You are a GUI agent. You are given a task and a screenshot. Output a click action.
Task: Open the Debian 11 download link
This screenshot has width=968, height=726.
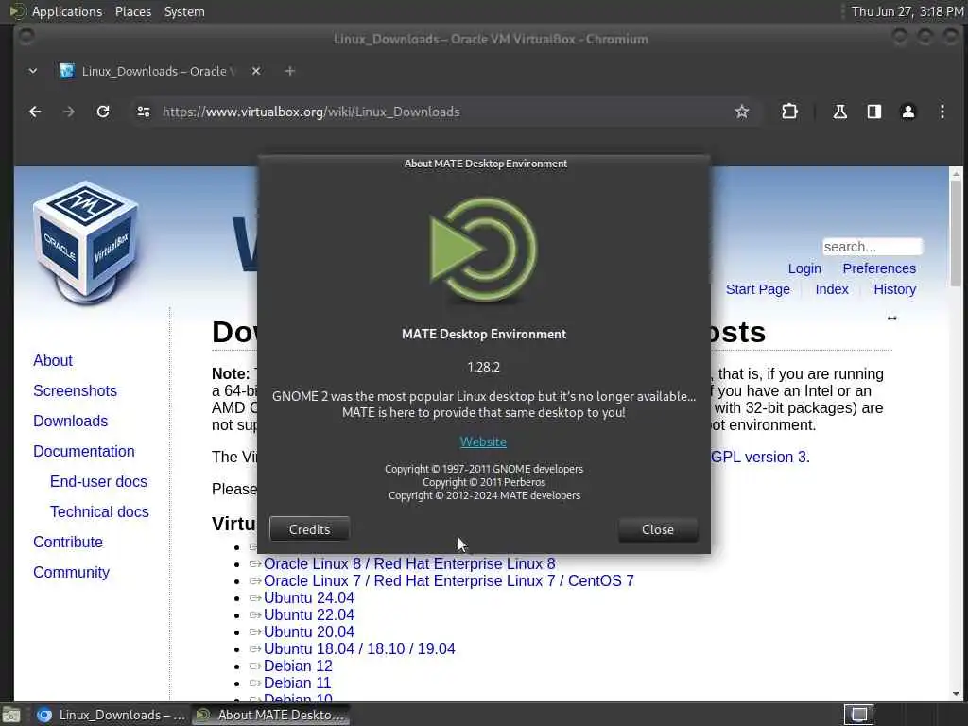coord(297,683)
